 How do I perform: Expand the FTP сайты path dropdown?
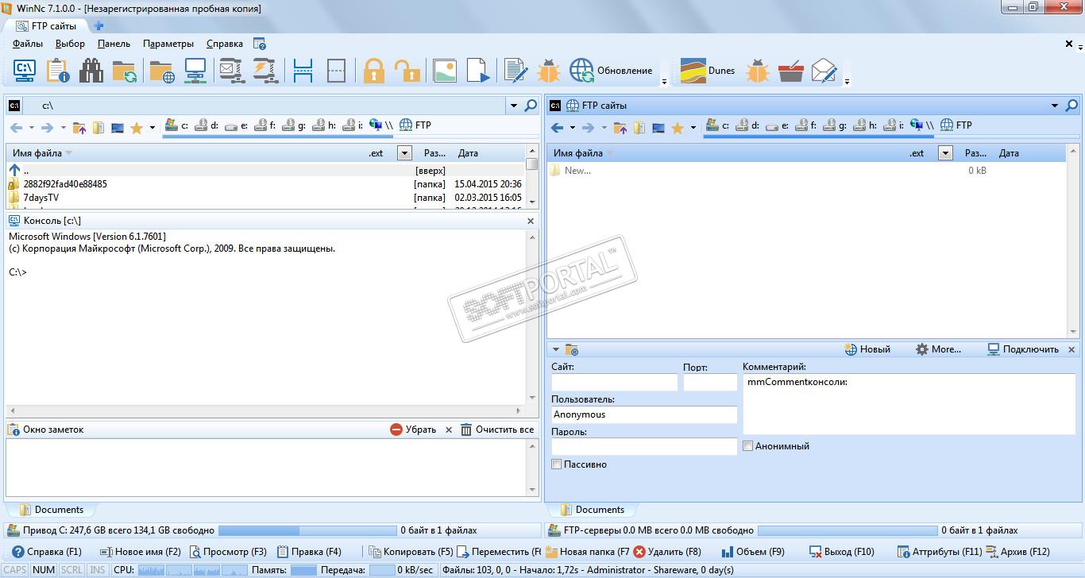[x=1055, y=106]
